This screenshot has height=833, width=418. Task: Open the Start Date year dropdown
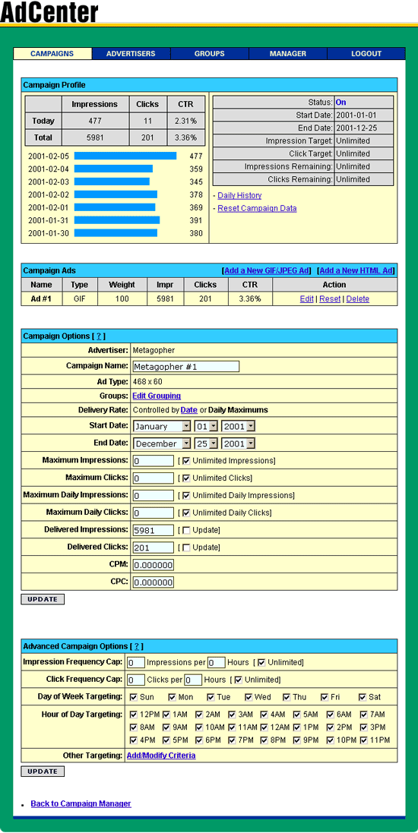click(x=238, y=426)
